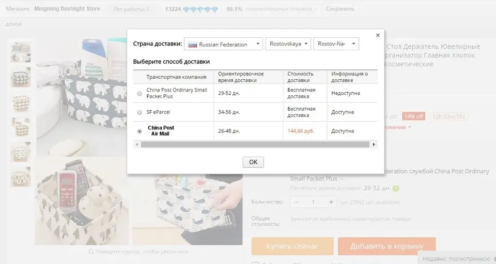Viewport: 496px width, 264px height.
Task: Click the Добавить в корзину button
Action: (387, 246)
